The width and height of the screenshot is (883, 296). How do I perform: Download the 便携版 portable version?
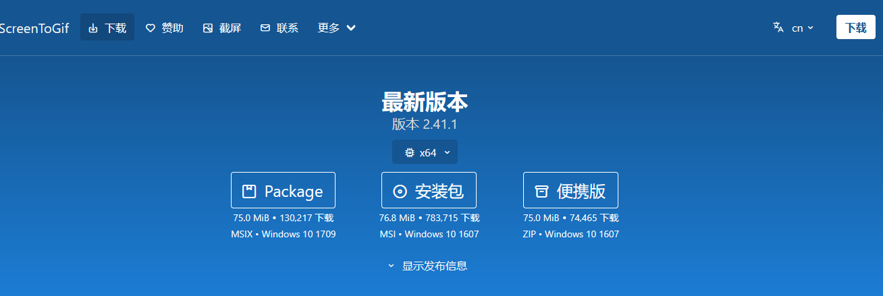point(570,190)
